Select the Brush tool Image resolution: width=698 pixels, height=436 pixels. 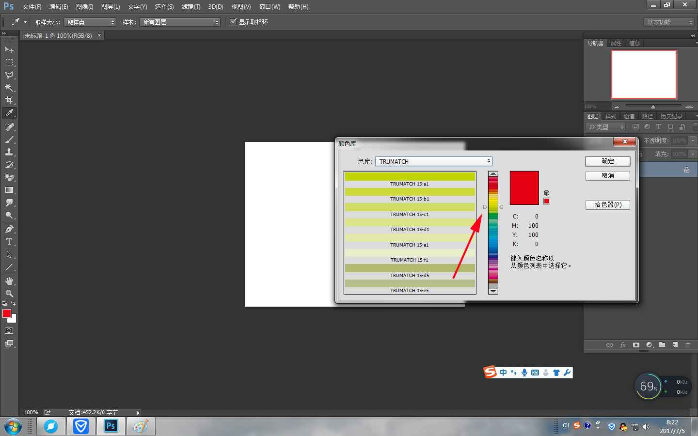(x=9, y=140)
